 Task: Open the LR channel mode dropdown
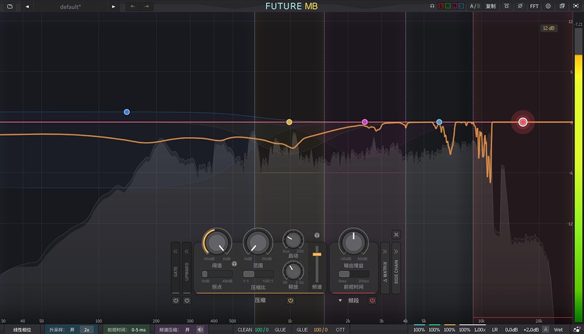495,329
